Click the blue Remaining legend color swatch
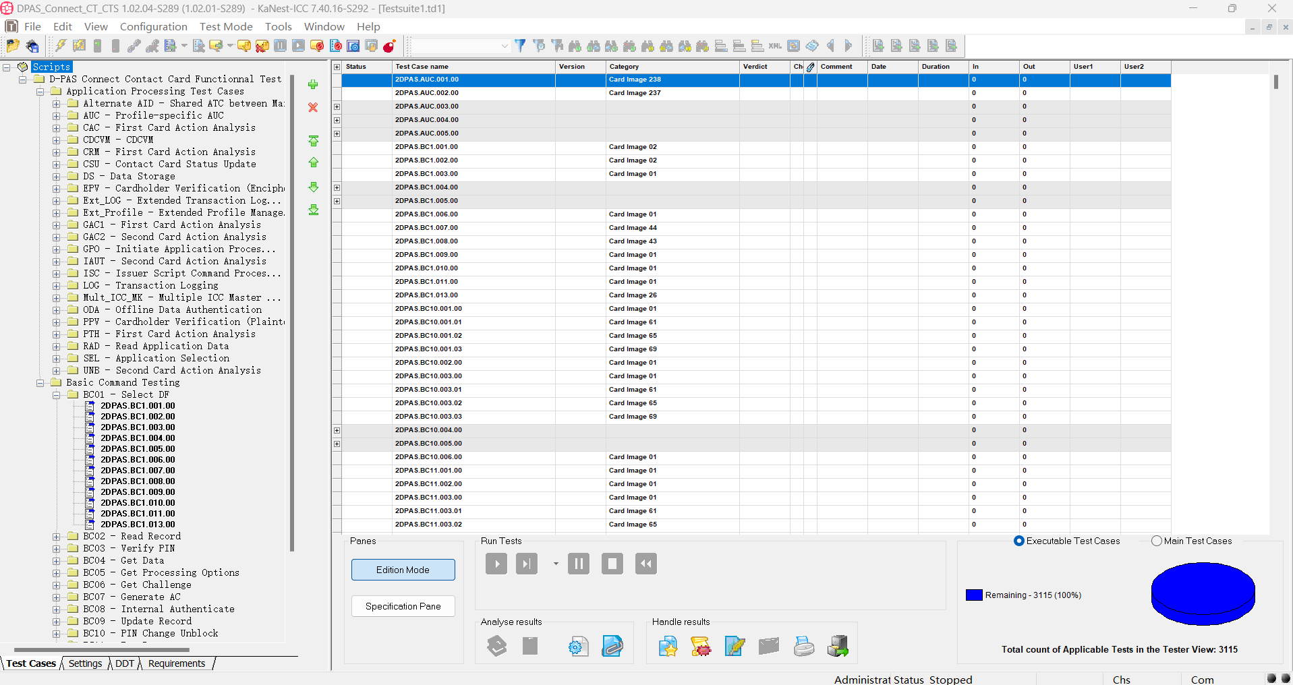The width and height of the screenshot is (1293, 685). tap(974, 595)
